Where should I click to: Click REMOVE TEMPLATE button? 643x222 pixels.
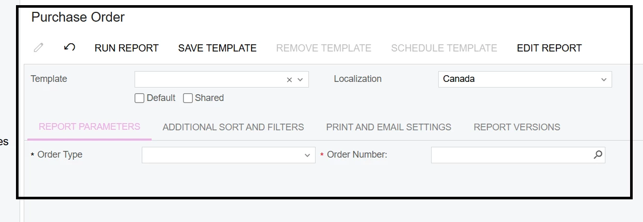tap(324, 48)
